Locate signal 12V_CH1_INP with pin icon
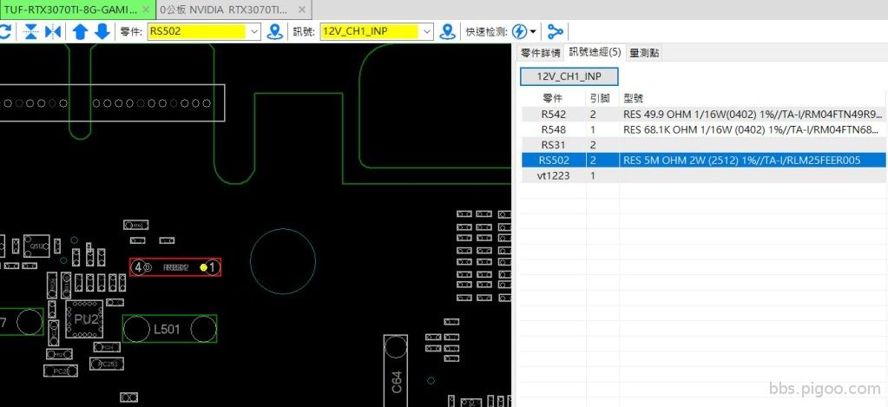The width and height of the screenshot is (888, 407). click(448, 31)
